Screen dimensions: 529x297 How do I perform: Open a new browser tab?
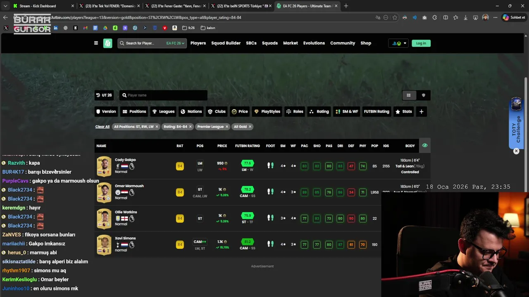(346, 6)
